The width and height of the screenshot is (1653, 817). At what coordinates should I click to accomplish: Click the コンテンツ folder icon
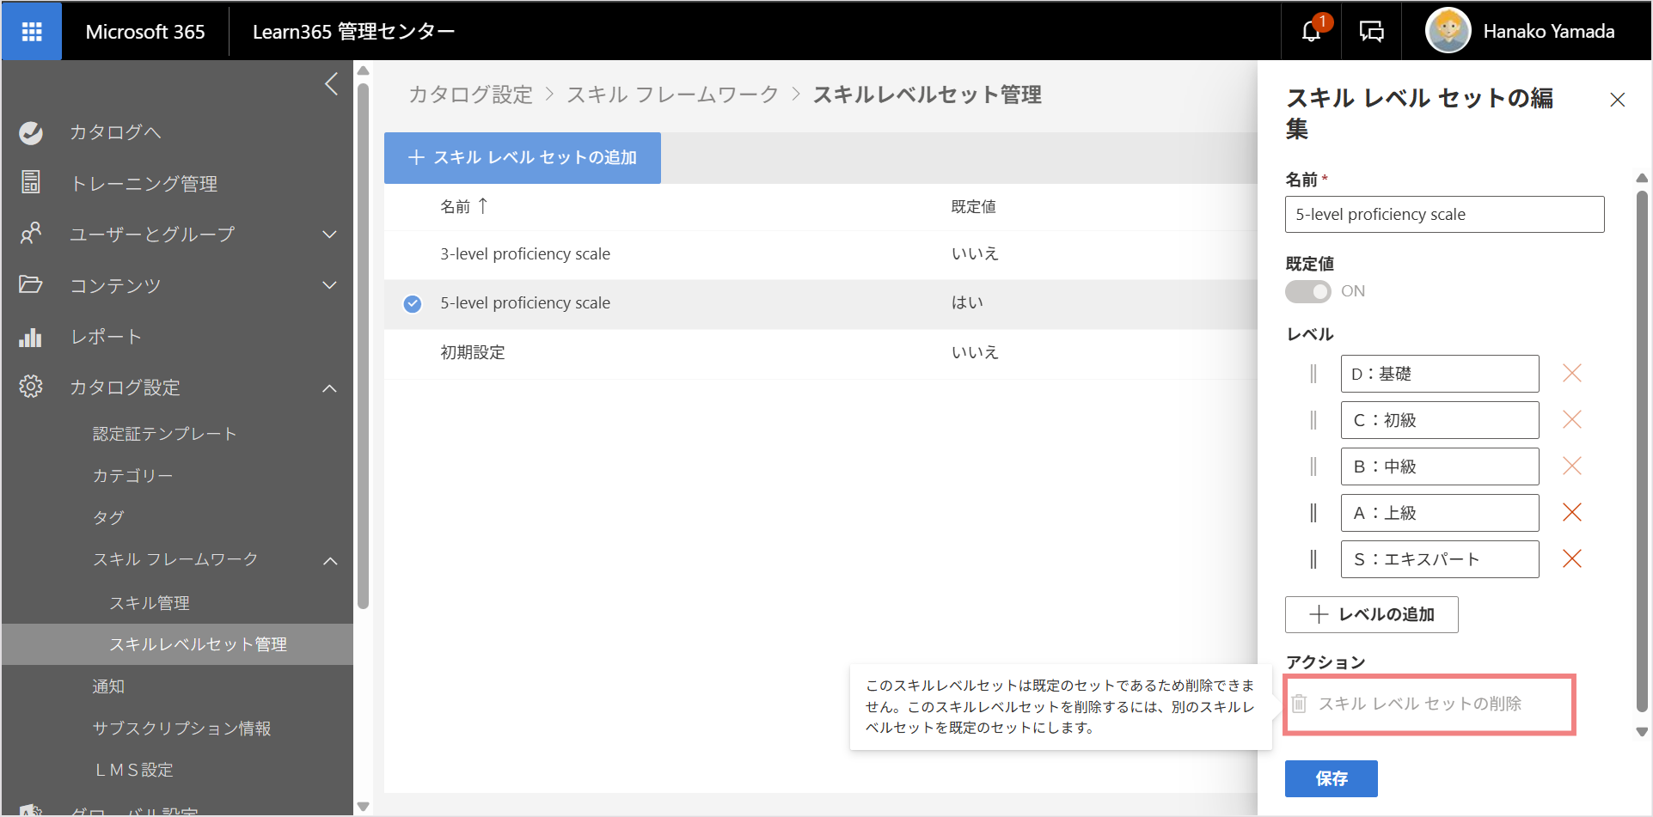point(31,284)
